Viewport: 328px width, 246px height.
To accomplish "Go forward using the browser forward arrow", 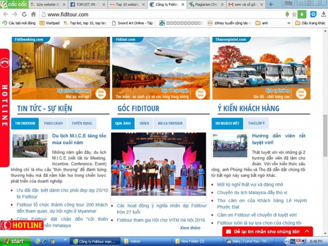I will click(15, 15).
